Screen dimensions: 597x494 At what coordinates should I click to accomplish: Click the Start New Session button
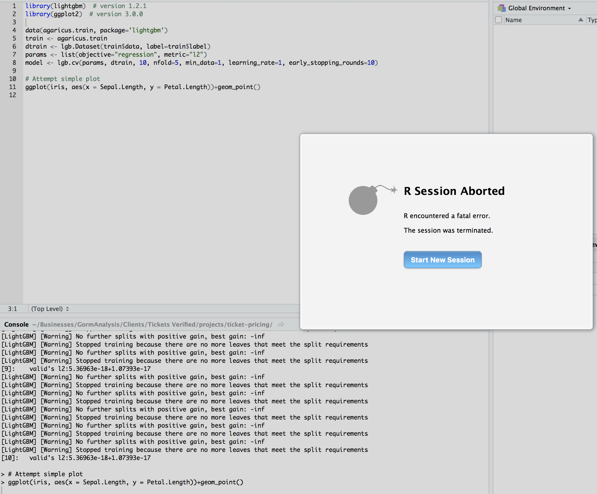tap(442, 260)
